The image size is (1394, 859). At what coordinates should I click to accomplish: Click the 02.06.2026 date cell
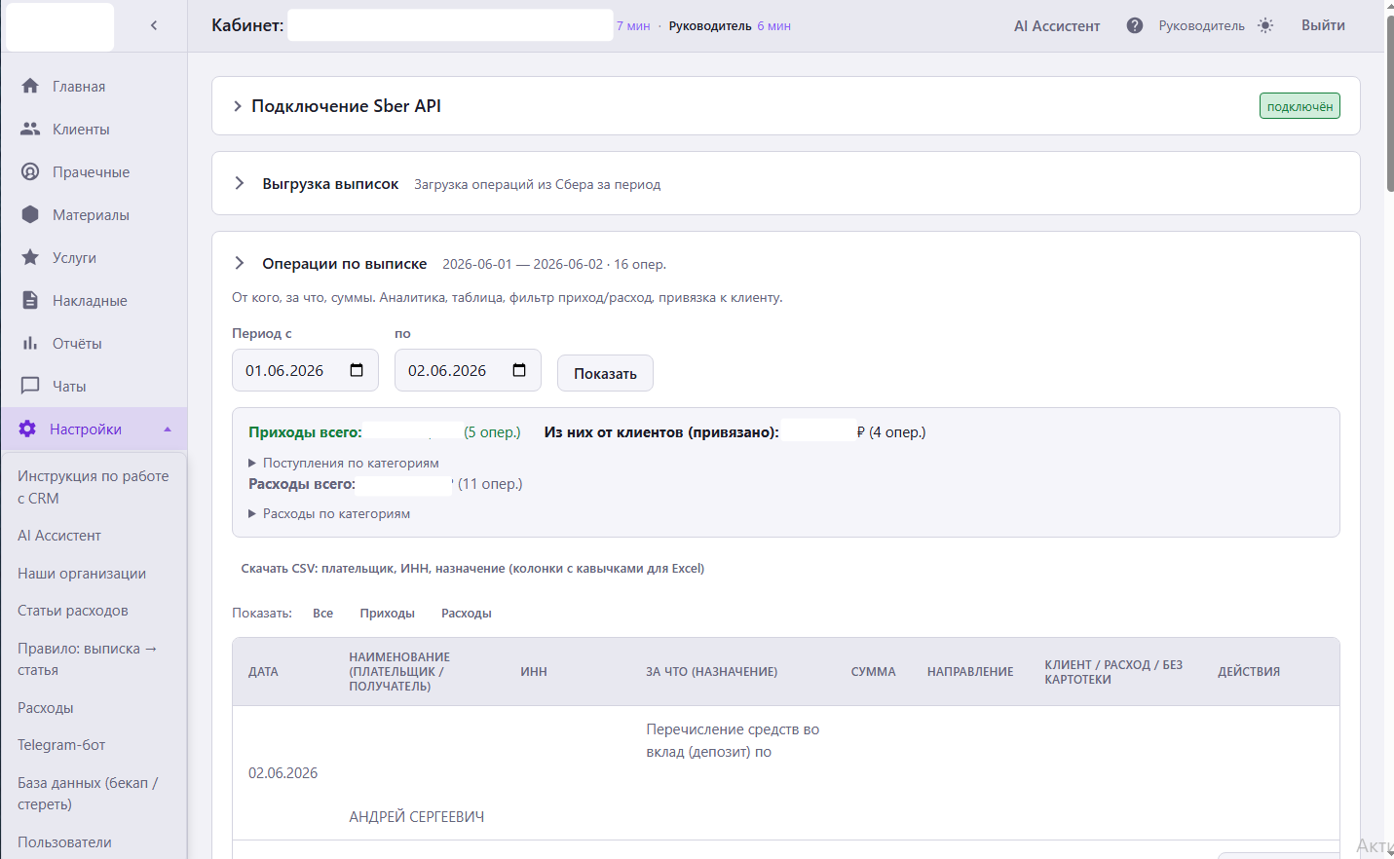(283, 773)
